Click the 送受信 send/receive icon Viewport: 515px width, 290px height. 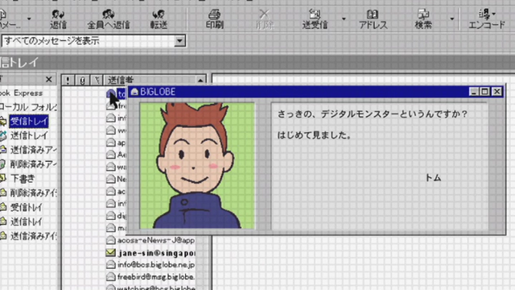(x=315, y=19)
